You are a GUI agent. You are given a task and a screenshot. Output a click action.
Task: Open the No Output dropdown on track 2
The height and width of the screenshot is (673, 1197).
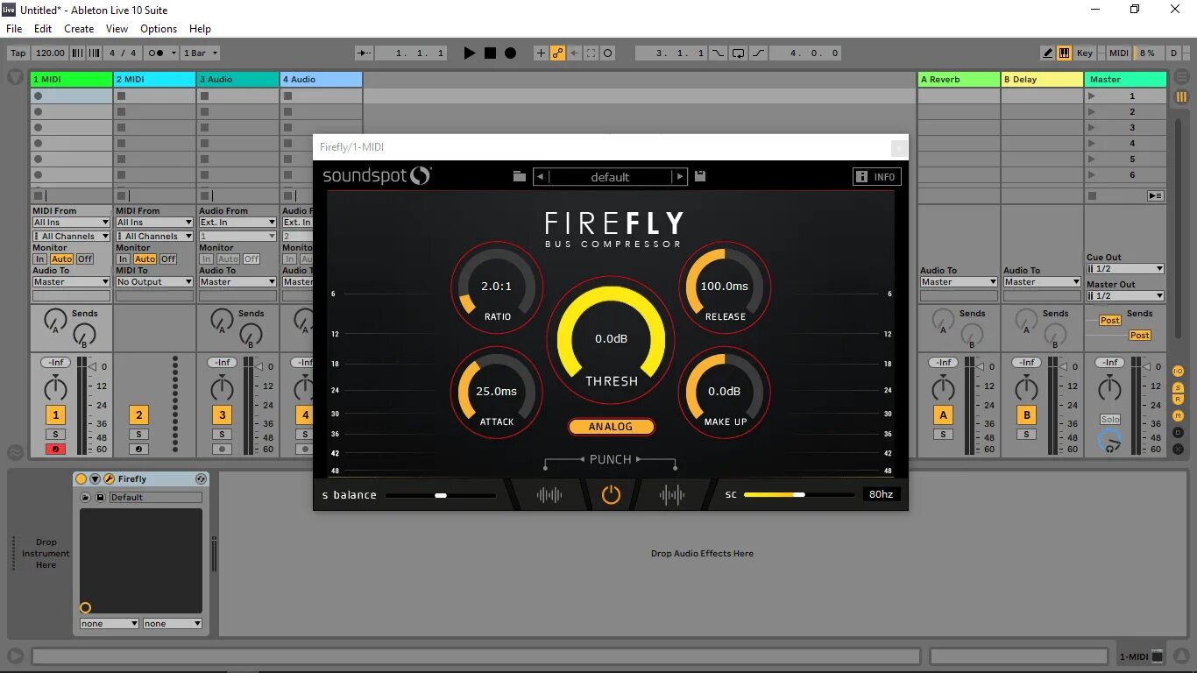[x=154, y=282]
